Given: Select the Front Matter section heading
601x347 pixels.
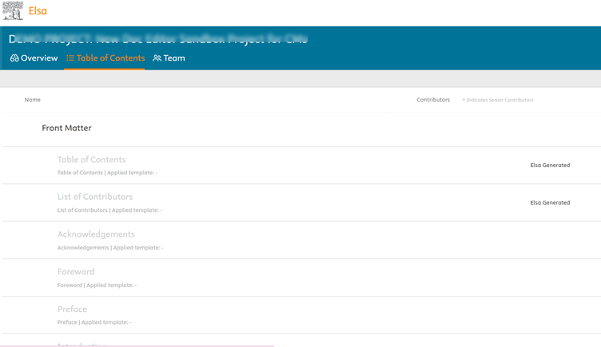Looking at the screenshot, I should (x=66, y=128).
